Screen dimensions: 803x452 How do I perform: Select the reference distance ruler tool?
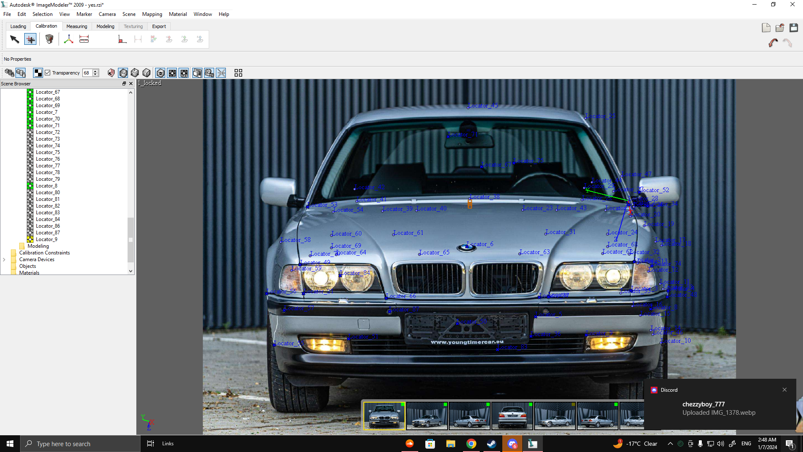tap(84, 39)
